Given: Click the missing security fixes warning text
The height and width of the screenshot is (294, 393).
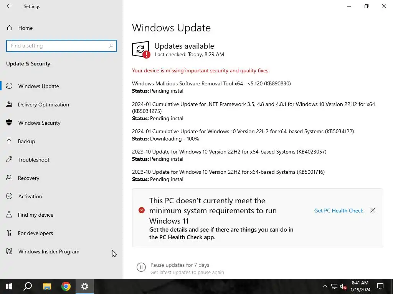Looking at the screenshot, I should tap(201, 70).
